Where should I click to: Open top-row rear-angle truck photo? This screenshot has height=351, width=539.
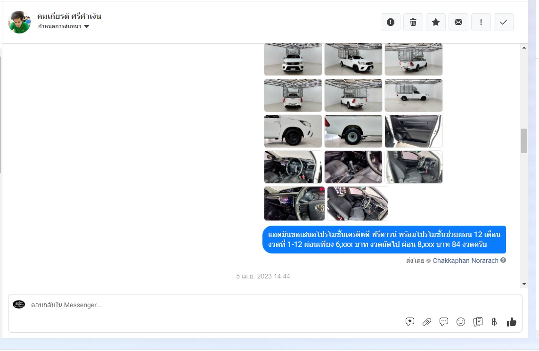click(414, 59)
